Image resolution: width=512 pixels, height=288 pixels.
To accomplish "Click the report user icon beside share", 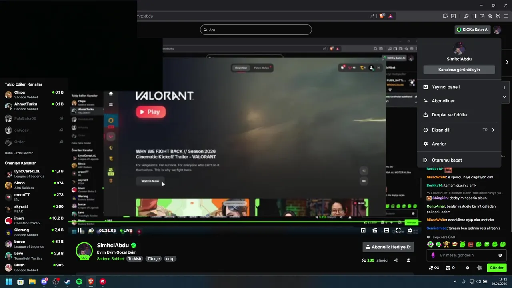I will point(408,260).
